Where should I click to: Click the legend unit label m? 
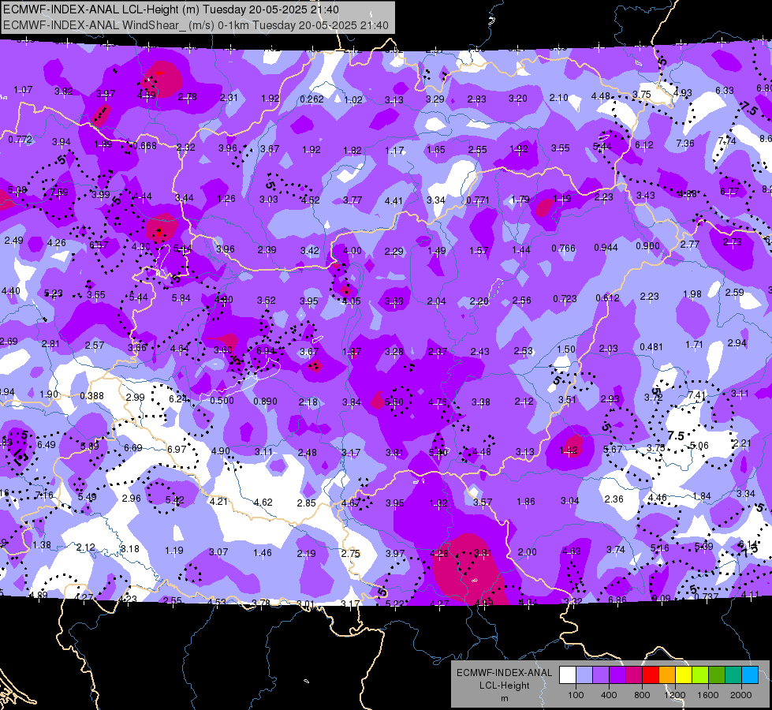point(504,699)
